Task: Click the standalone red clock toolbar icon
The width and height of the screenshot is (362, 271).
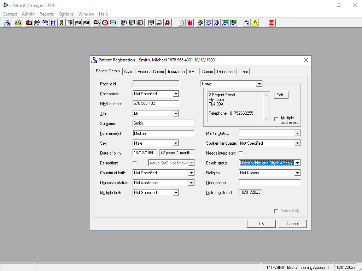Action: click(105, 23)
